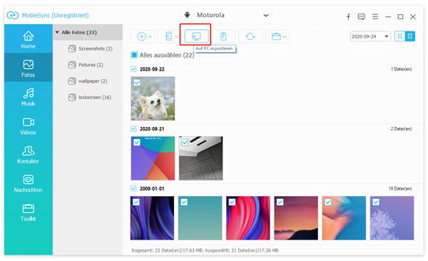The width and height of the screenshot is (428, 261).
Task: Open the 2020-09-24 date dropdown
Action: pos(370,36)
